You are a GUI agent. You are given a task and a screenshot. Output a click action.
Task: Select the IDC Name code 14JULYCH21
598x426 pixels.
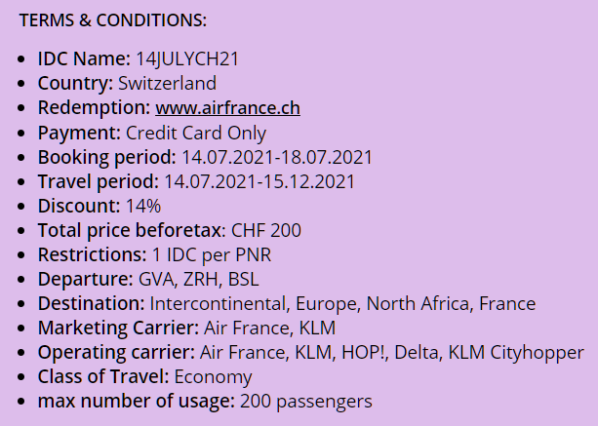pos(187,59)
